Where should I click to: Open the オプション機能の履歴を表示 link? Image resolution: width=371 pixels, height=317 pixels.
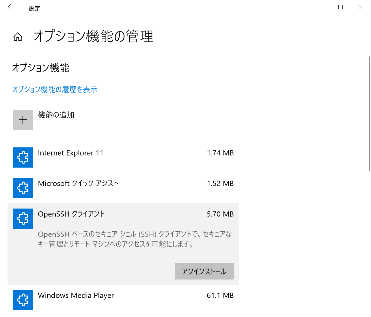[55, 90]
